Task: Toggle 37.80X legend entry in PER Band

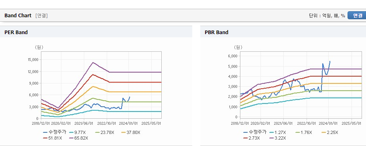Action: click(x=131, y=132)
